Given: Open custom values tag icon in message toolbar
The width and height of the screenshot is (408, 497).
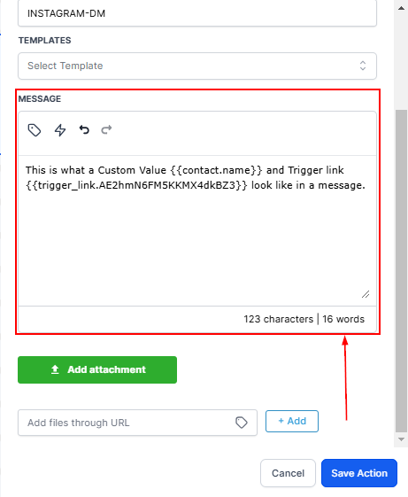Looking at the screenshot, I should 35,130.
